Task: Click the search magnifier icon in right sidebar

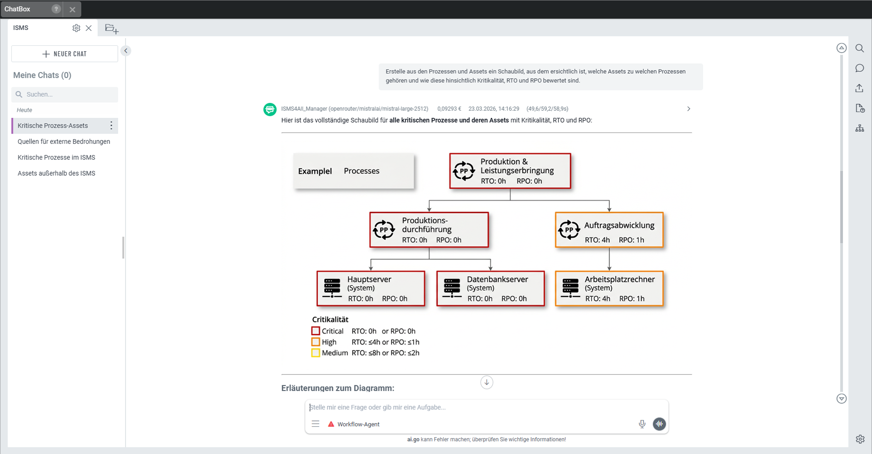Action: [x=859, y=48]
